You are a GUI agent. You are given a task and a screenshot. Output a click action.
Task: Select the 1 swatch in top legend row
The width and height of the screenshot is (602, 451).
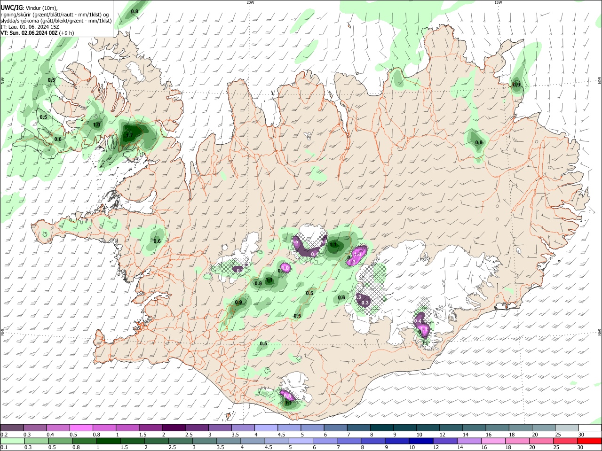(127, 428)
